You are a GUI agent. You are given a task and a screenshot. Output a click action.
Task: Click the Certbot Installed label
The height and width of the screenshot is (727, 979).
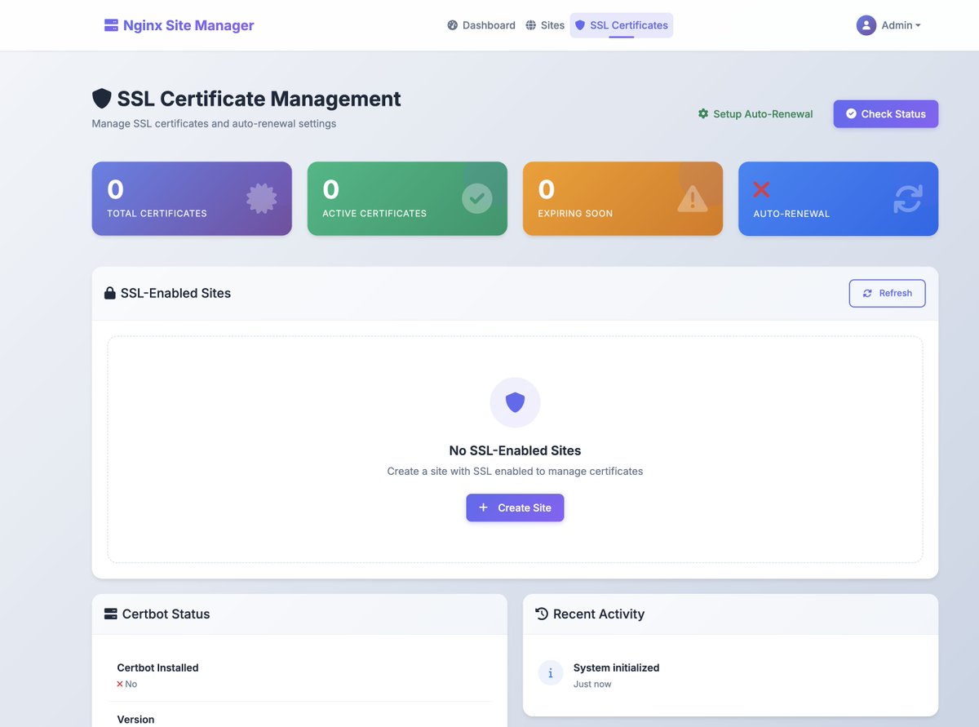(157, 667)
